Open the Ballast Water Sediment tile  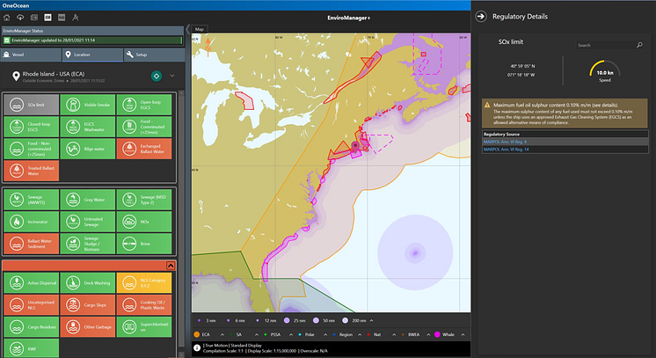(x=32, y=244)
